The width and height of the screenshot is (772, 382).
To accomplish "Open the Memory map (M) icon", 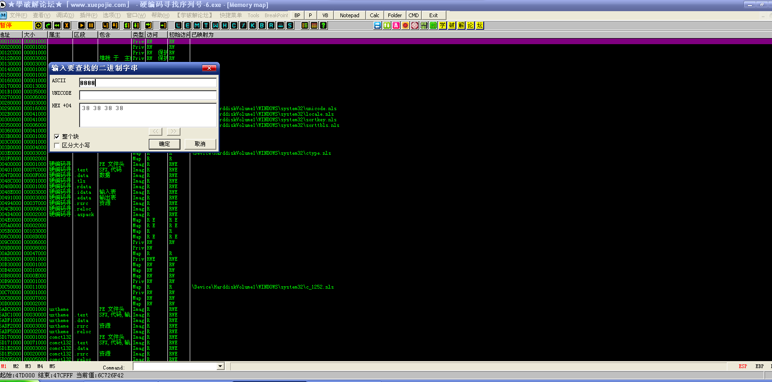I will coord(197,26).
